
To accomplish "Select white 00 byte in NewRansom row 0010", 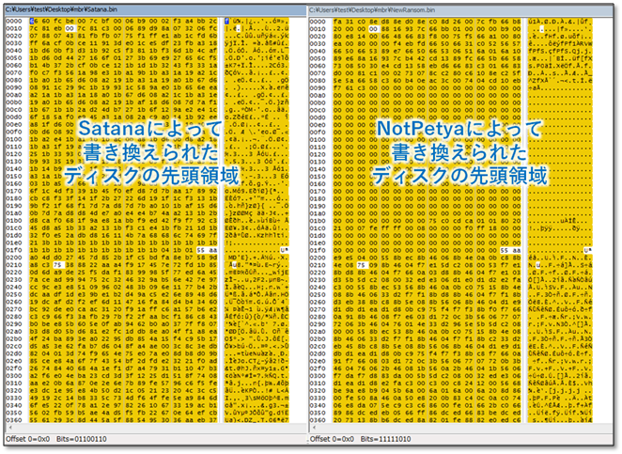I will (374, 28).
